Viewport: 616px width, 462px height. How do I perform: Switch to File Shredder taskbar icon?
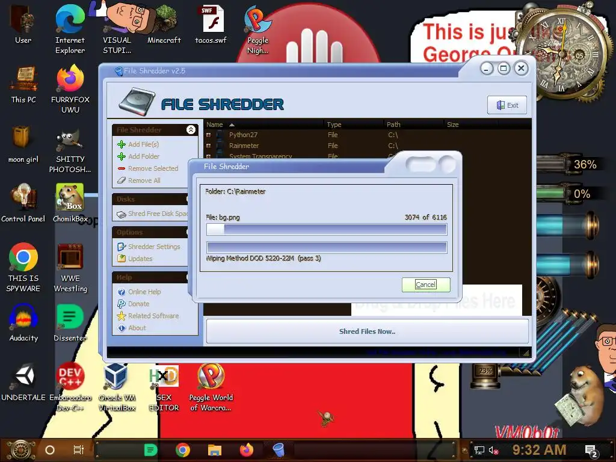278,450
